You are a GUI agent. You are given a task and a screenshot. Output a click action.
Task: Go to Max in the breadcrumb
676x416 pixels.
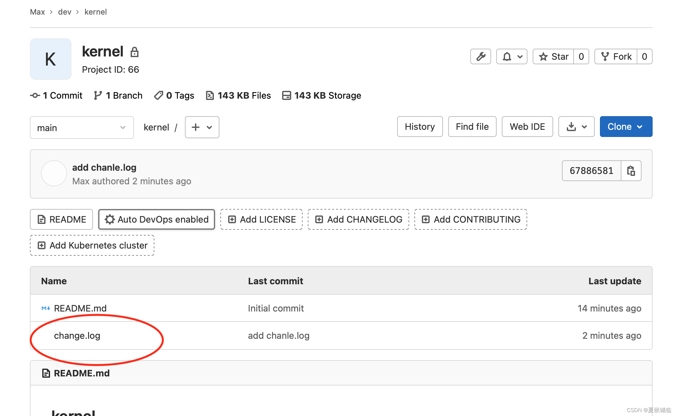pyautogui.click(x=37, y=12)
